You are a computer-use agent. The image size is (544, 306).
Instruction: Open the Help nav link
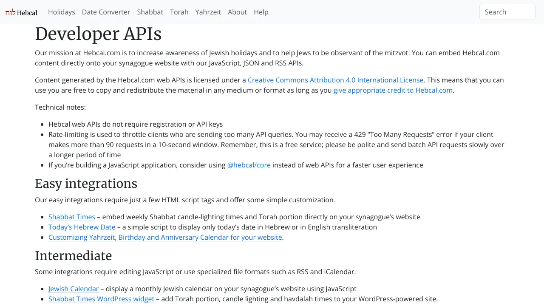261,12
